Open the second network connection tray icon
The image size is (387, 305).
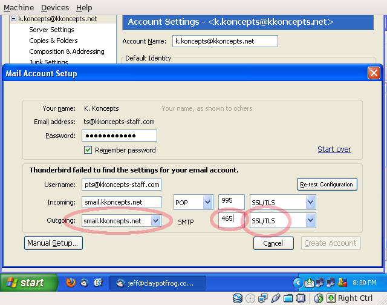click(331, 283)
